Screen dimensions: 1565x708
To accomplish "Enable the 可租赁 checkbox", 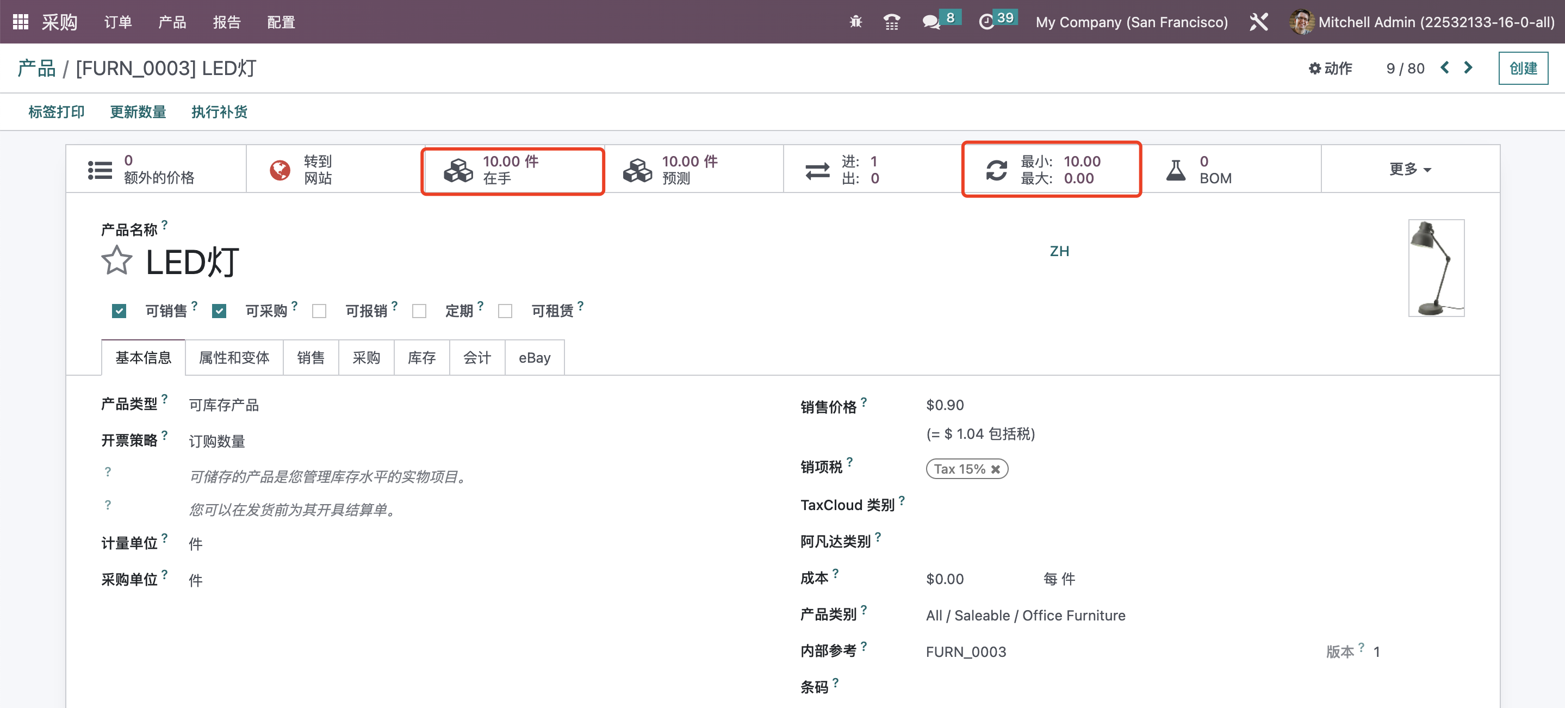I will click(x=505, y=311).
